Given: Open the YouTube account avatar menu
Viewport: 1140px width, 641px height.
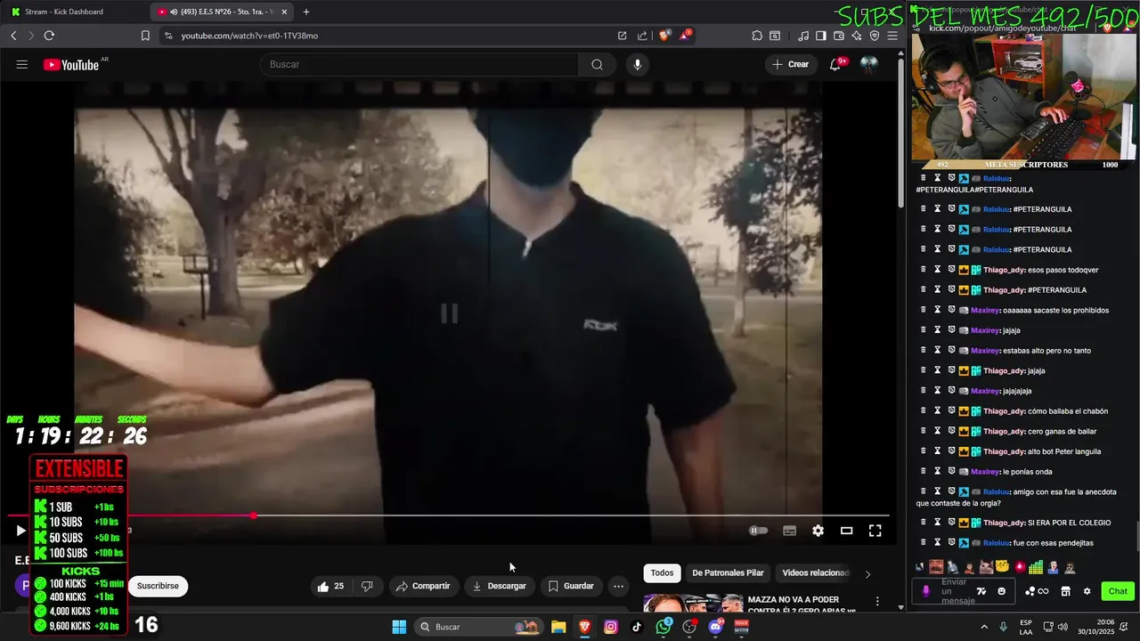Looking at the screenshot, I should tap(868, 64).
